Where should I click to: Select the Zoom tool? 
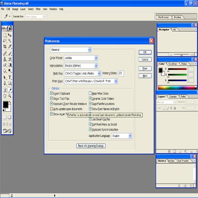click(x=10, y=96)
